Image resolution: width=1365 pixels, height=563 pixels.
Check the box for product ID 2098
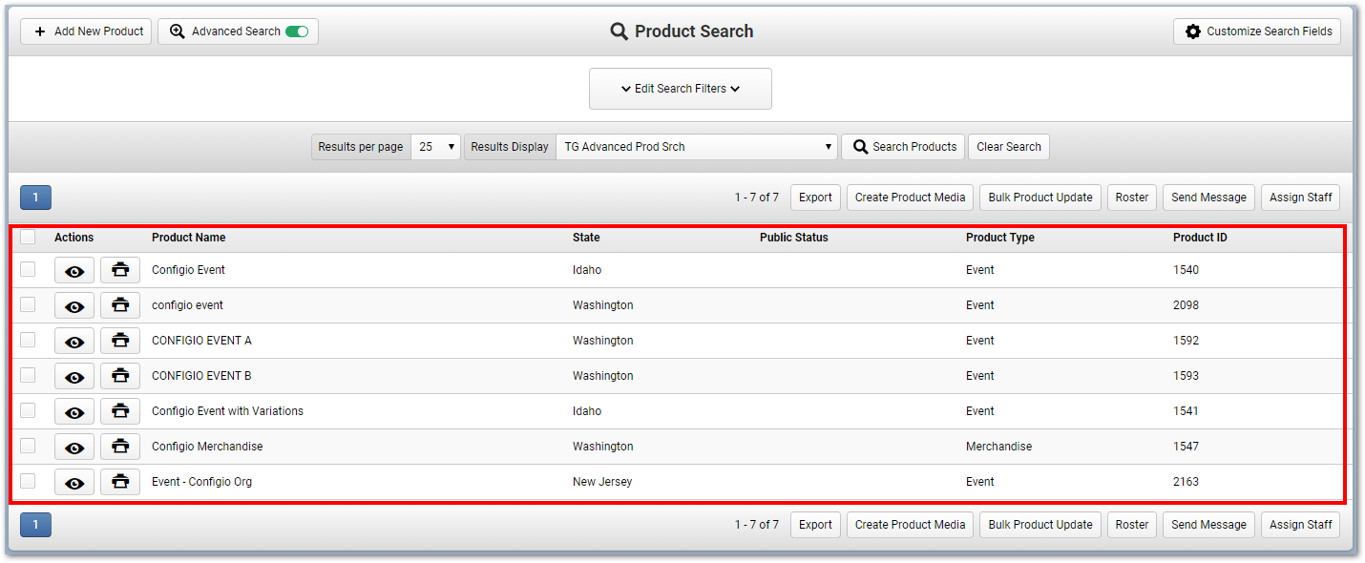coord(28,304)
